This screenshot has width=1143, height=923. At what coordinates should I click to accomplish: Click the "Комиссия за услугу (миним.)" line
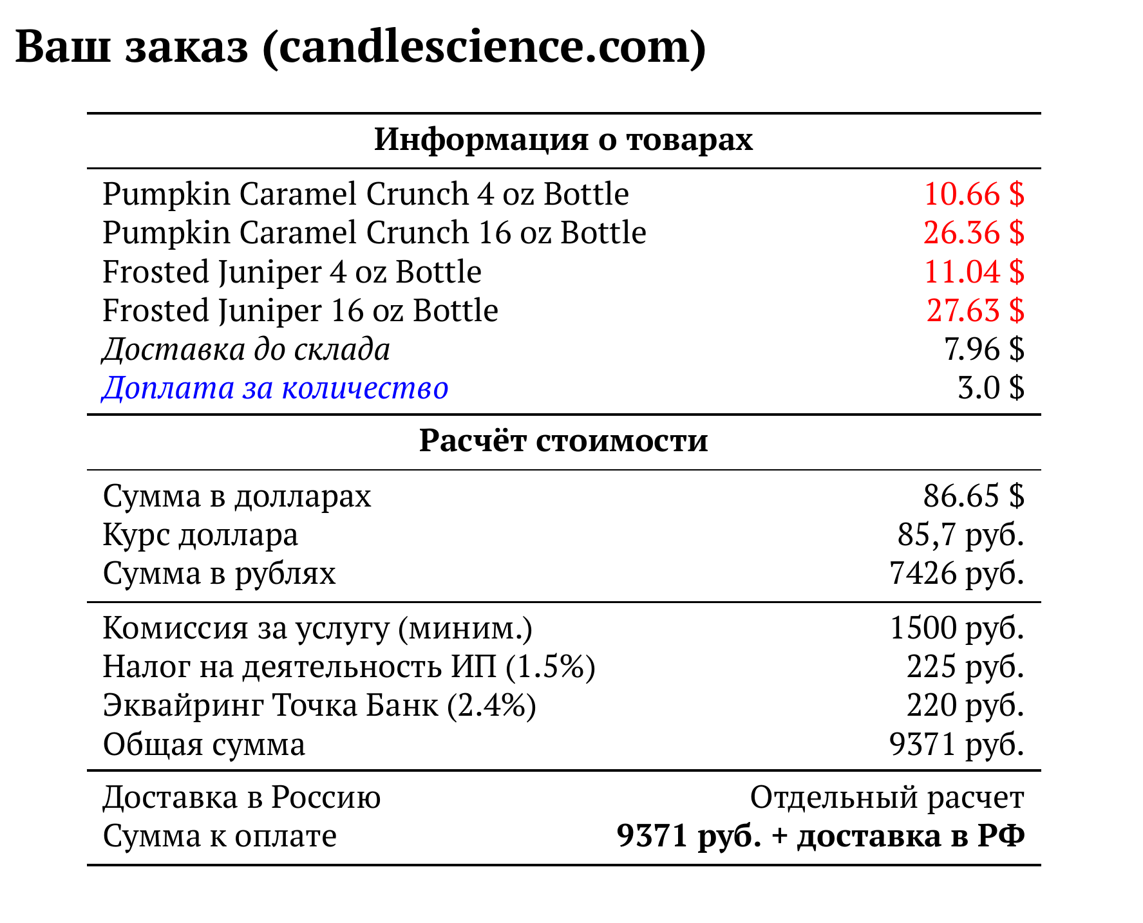(317, 628)
